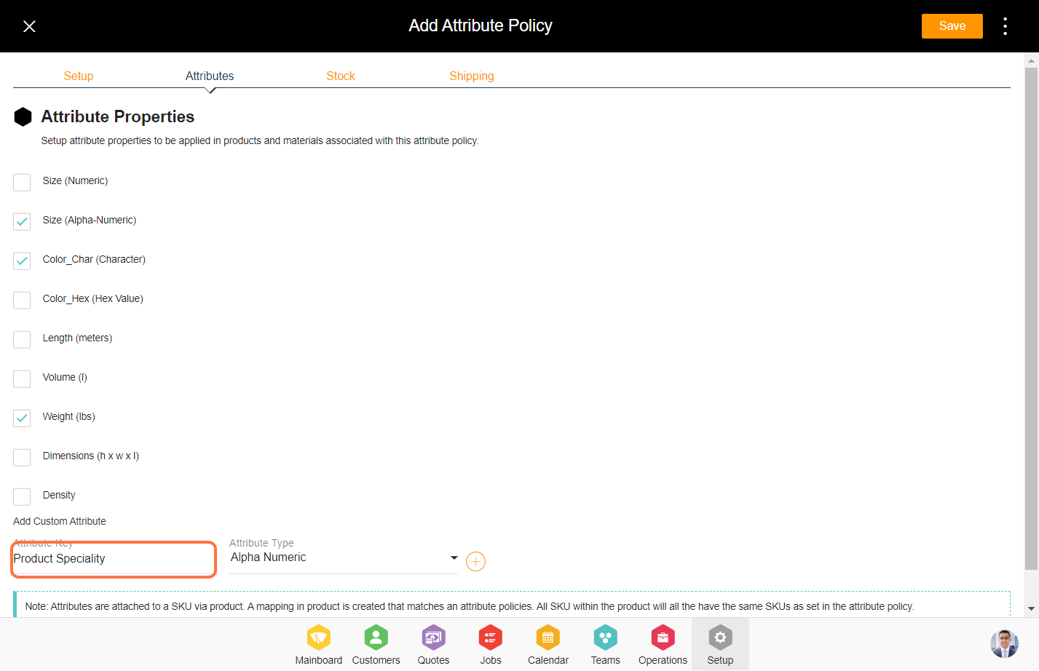1039x671 pixels.
Task: Tick the Length (meters) checkbox
Action: (x=22, y=339)
